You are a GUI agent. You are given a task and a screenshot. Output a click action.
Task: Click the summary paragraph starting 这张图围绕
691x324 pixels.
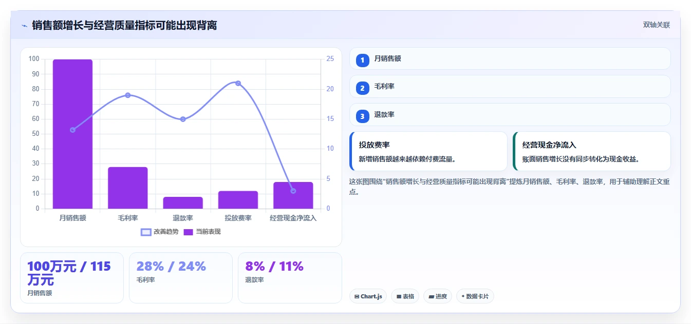[509, 187]
